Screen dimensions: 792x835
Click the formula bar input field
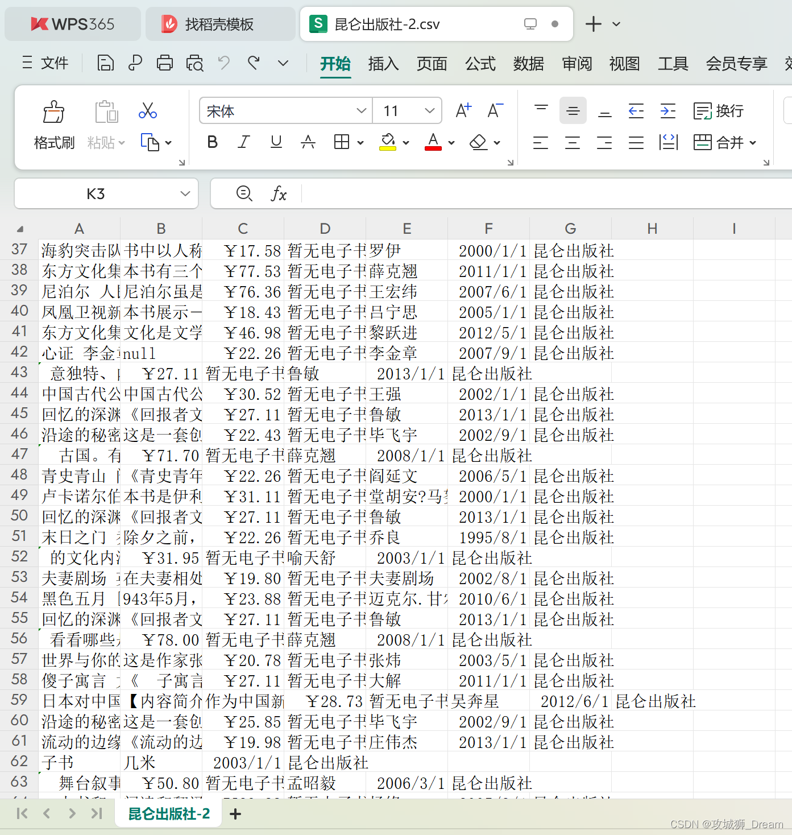[x=546, y=193]
